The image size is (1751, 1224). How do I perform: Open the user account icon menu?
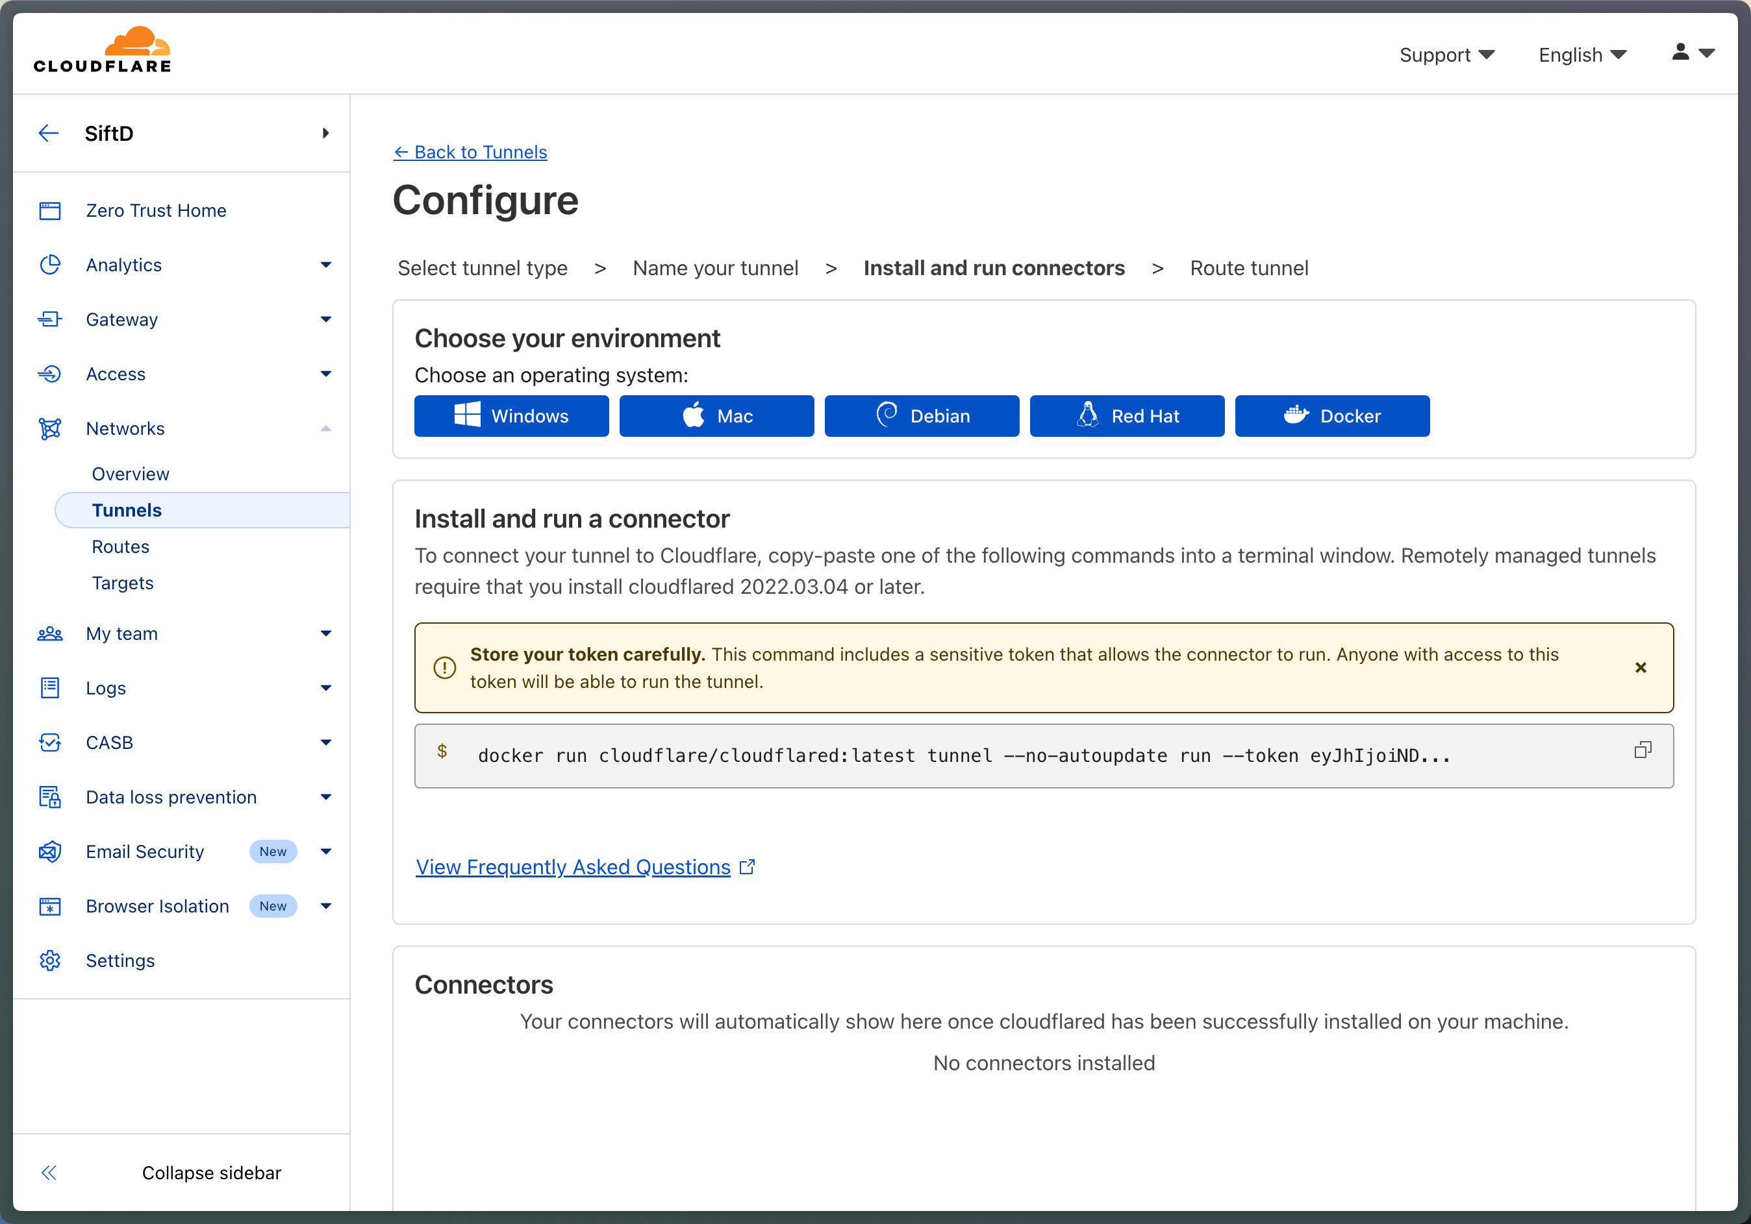(1691, 53)
